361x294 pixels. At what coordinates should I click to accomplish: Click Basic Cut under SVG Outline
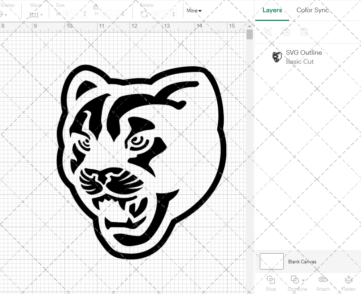(300, 62)
